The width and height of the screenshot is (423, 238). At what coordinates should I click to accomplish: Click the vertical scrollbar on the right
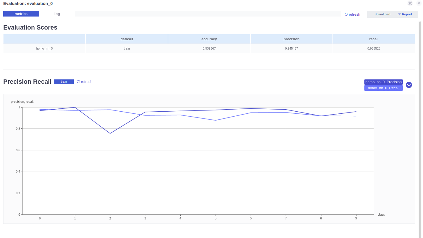pos(420,129)
